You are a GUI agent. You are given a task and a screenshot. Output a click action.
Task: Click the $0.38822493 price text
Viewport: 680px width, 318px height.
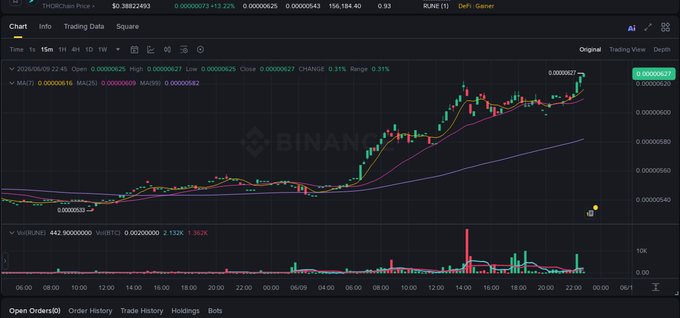tap(131, 6)
